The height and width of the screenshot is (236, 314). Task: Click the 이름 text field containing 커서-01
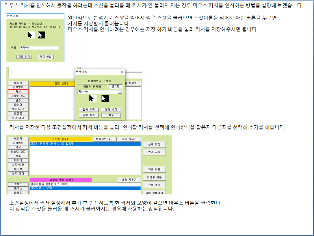tap(39, 48)
